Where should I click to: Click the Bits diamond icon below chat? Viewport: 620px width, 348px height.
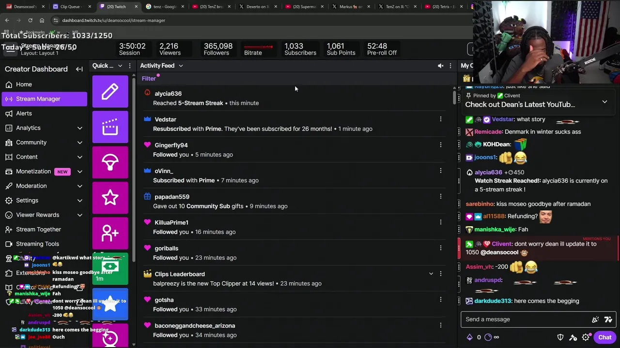point(469,337)
